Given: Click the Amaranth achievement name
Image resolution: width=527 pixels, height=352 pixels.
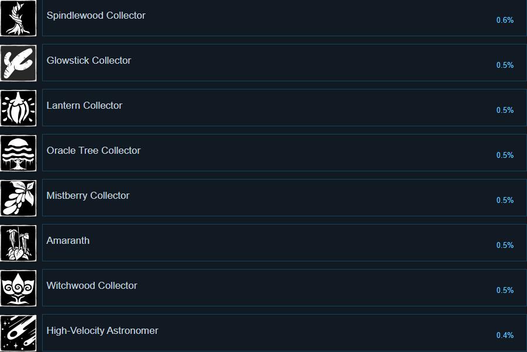Looking at the screenshot, I should pyautogui.click(x=68, y=240).
